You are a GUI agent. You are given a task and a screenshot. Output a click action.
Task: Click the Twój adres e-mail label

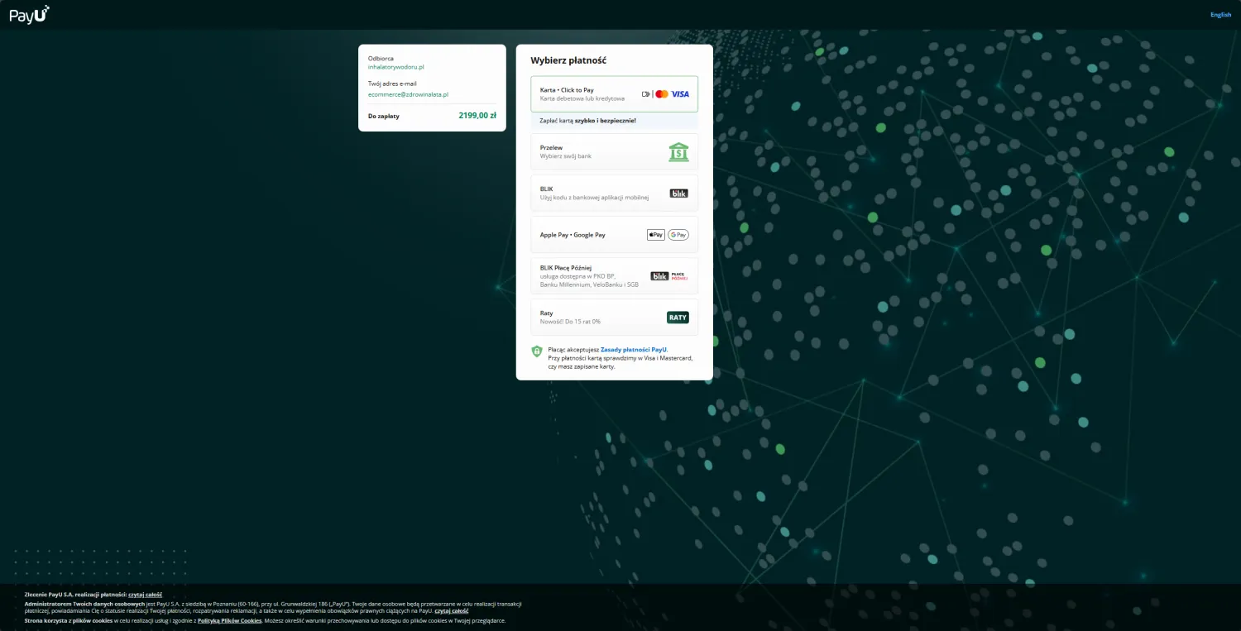click(x=392, y=84)
